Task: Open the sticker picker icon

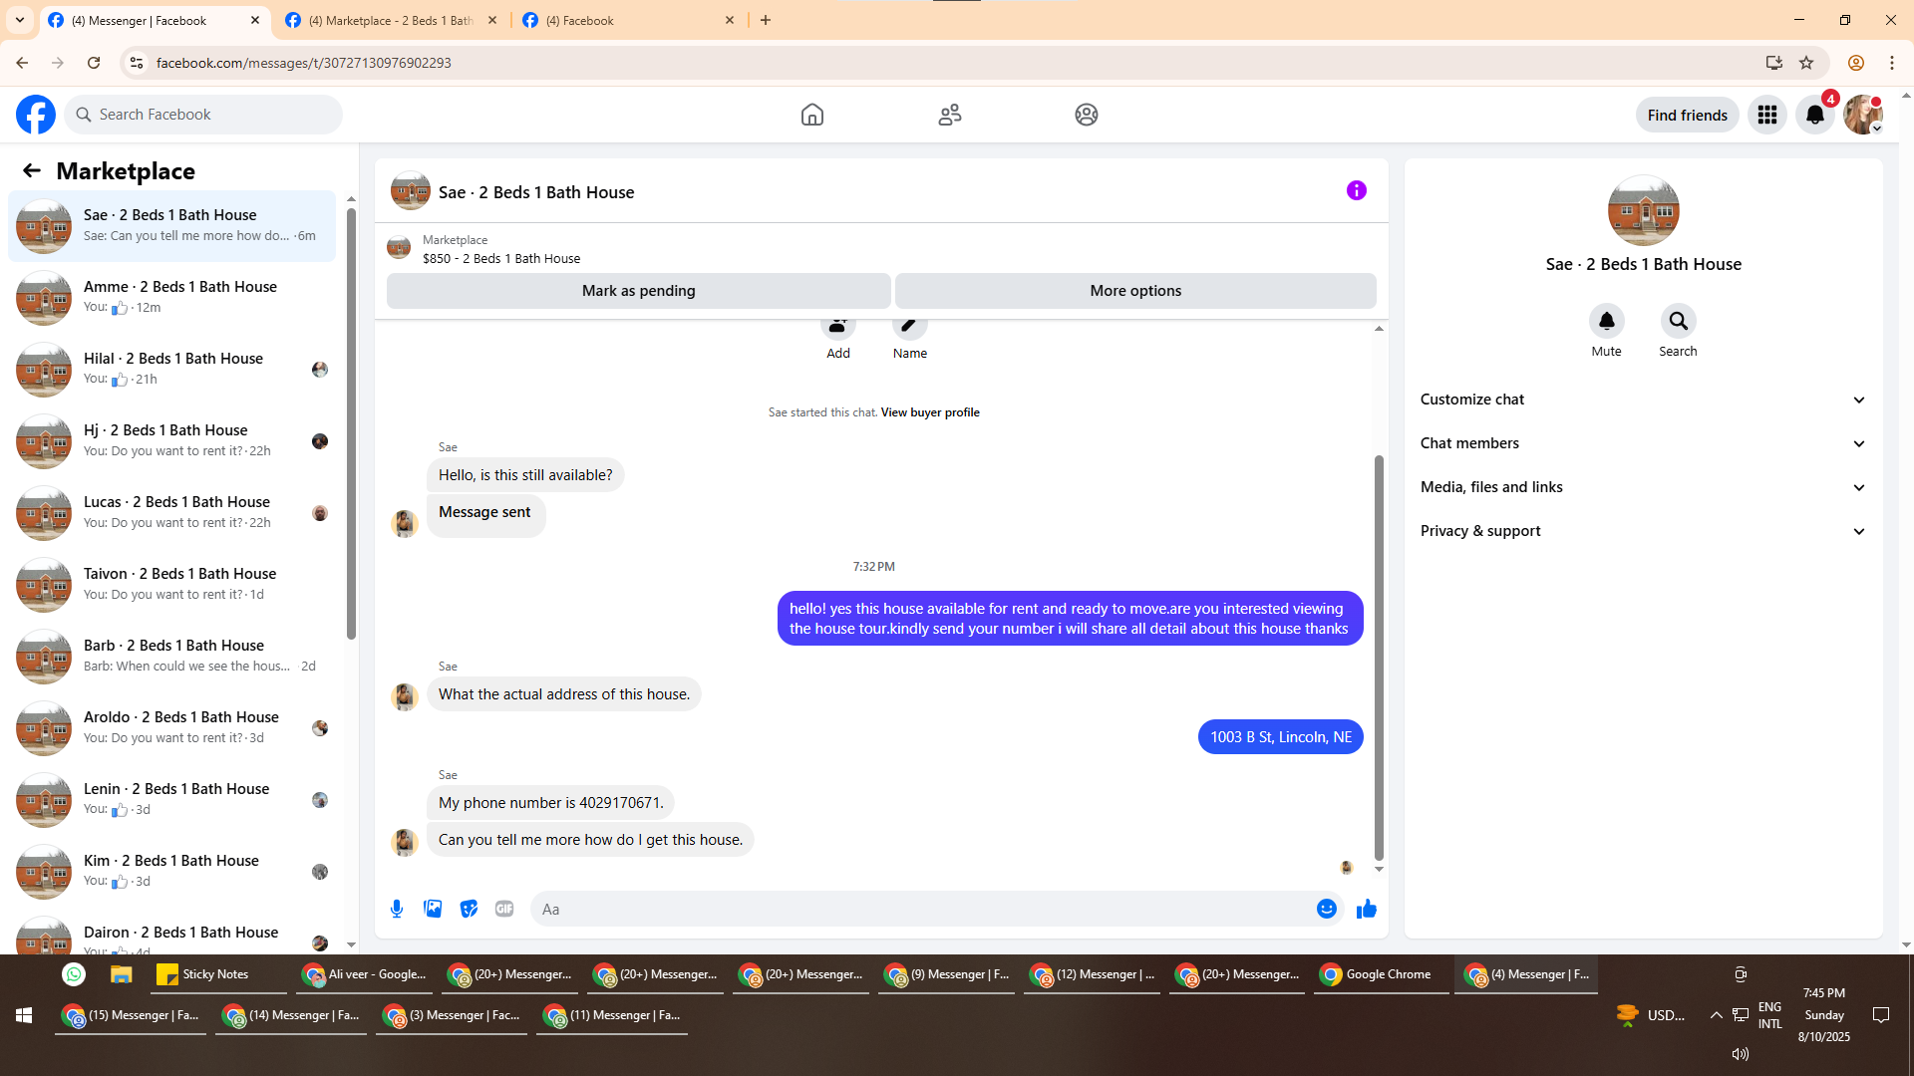Action: pos(469,909)
